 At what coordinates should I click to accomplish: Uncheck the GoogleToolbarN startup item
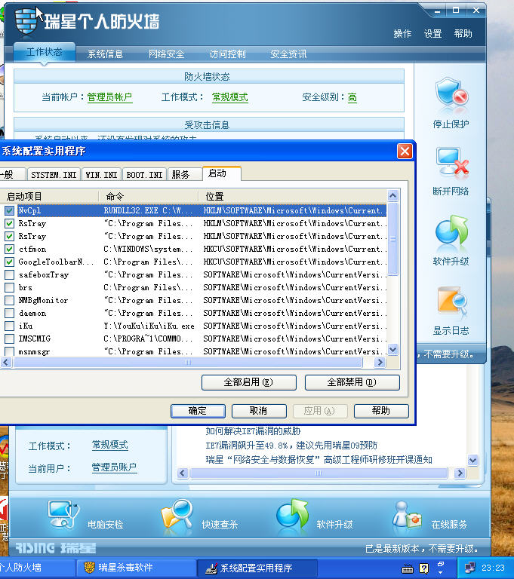[10, 262]
